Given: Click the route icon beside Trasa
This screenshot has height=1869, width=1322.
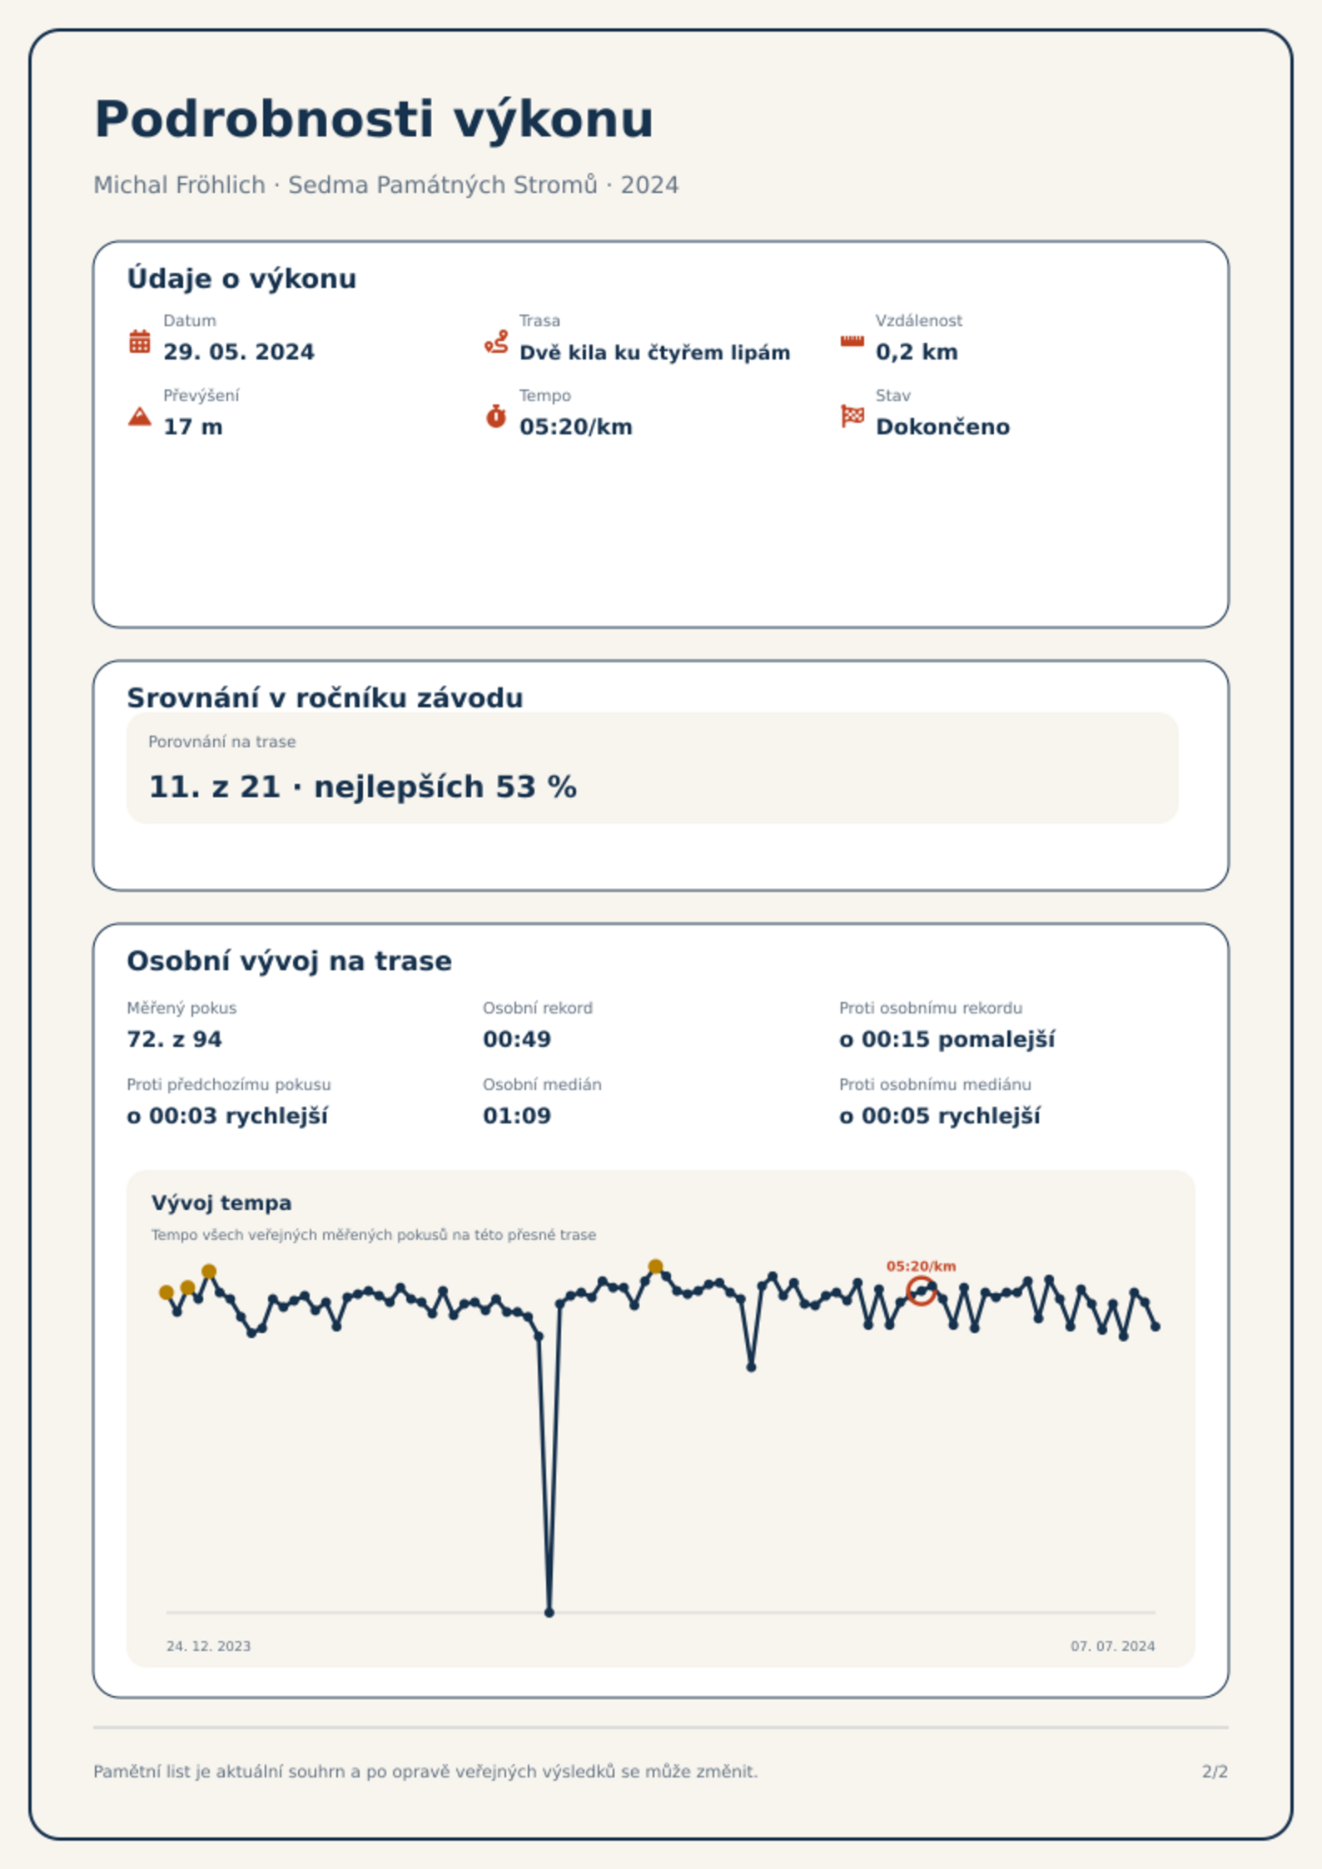Looking at the screenshot, I should [x=496, y=341].
